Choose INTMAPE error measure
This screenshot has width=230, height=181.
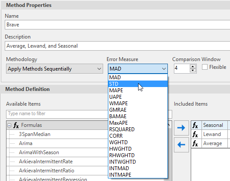[138, 175]
